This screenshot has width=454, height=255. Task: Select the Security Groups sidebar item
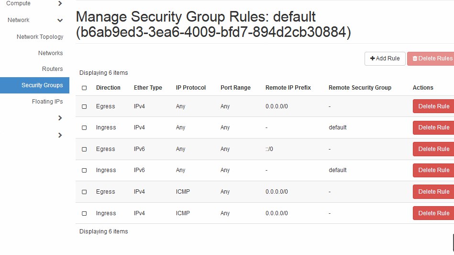(35, 85)
